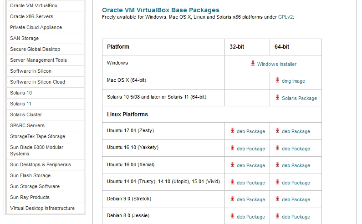Select Solaris Cluster in sidebar
The width and height of the screenshot is (362, 224).
(x=46, y=115)
